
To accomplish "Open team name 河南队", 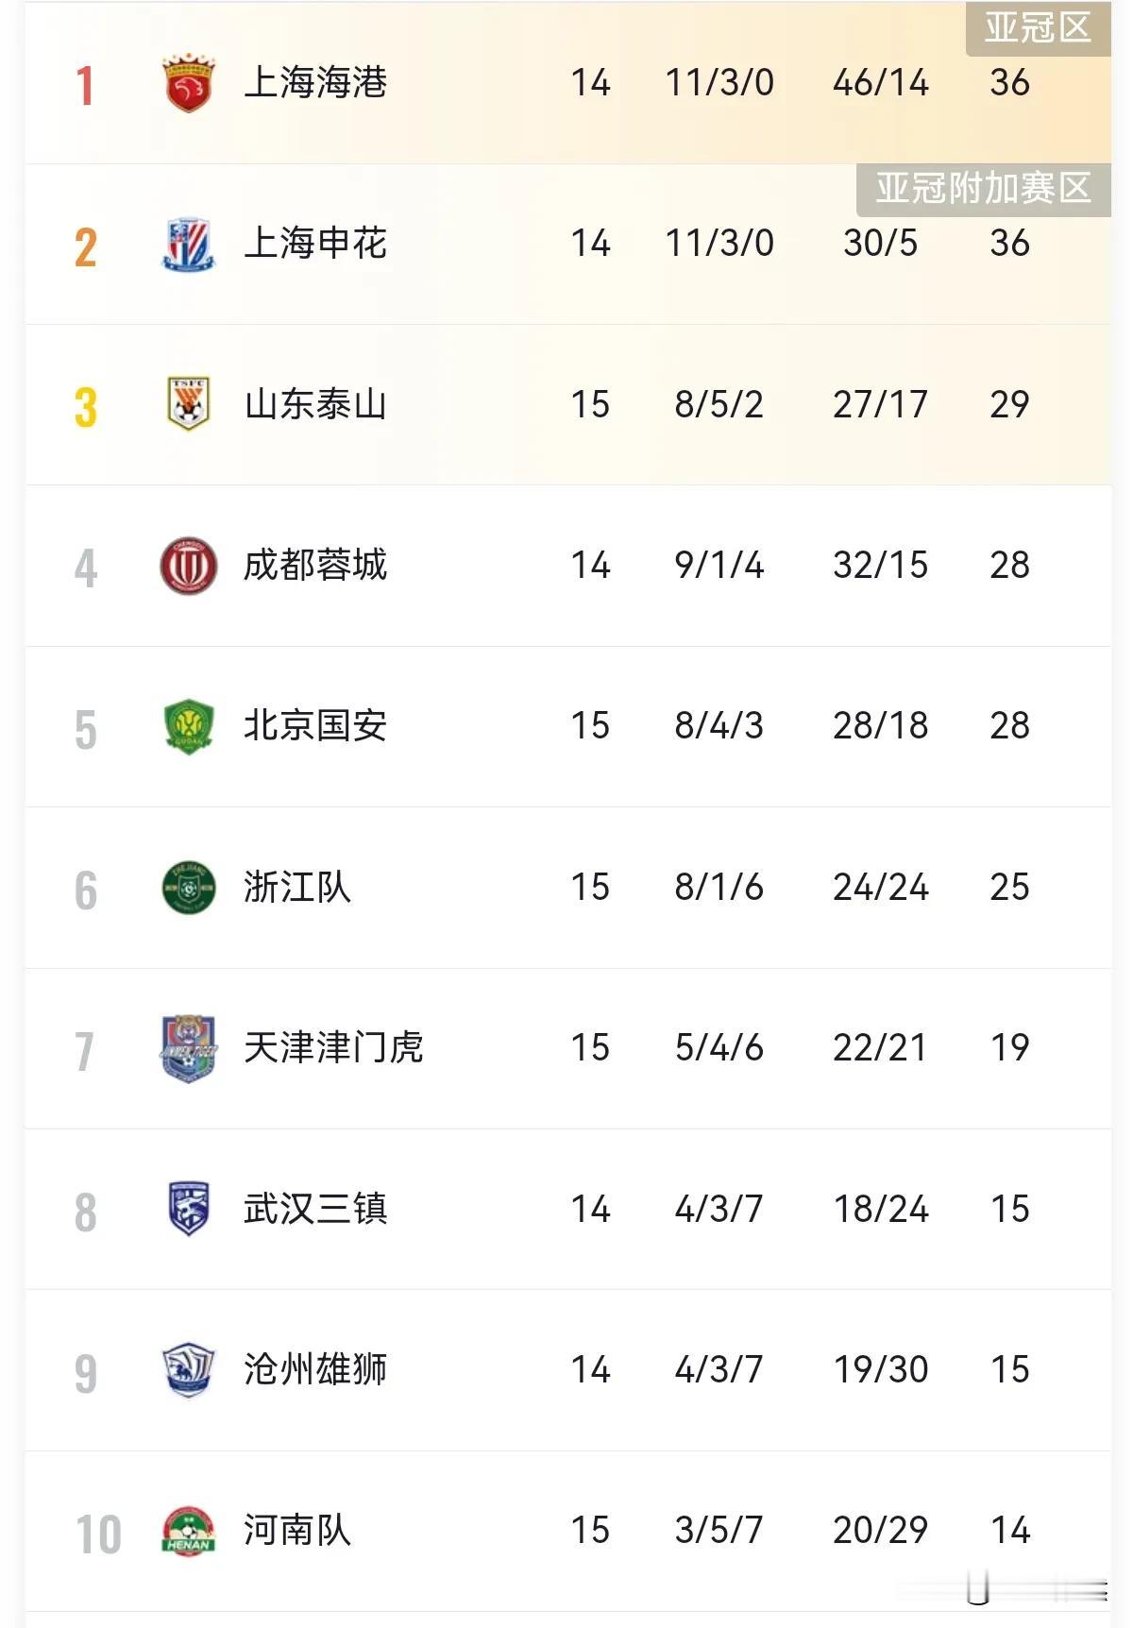I will tap(297, 1531).
